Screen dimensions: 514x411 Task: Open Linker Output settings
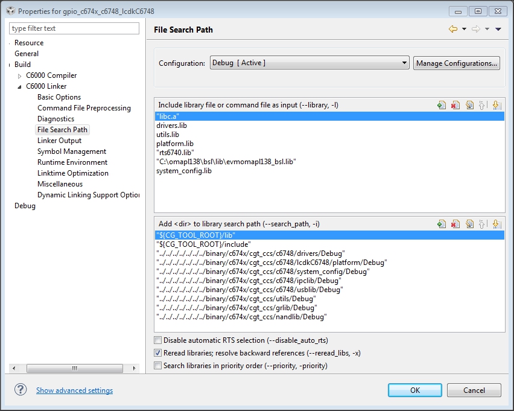click(x=59, y=141)
